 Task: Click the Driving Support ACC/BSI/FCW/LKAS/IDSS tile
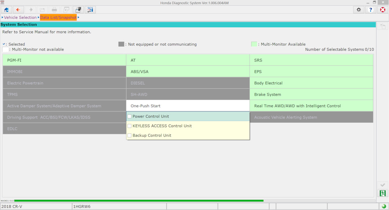pyautogui.click(x=64, y=117)
